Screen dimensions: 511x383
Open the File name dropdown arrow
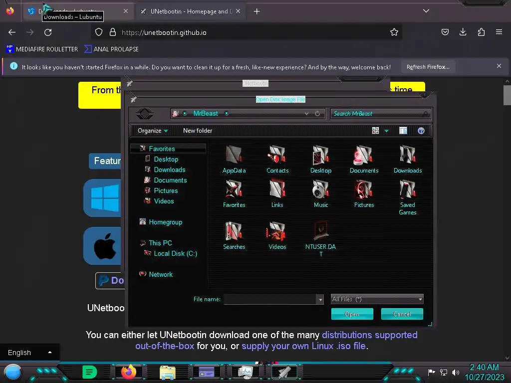(x=320, y=299)
